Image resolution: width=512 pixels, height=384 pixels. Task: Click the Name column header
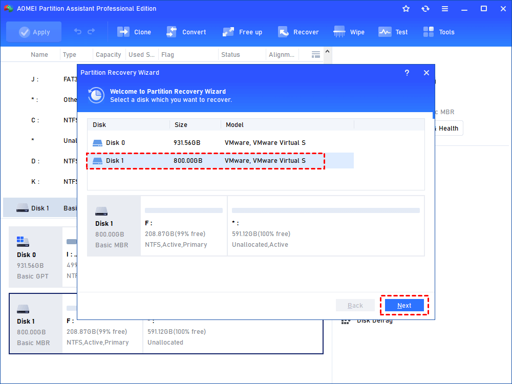(x=39, y=55)
